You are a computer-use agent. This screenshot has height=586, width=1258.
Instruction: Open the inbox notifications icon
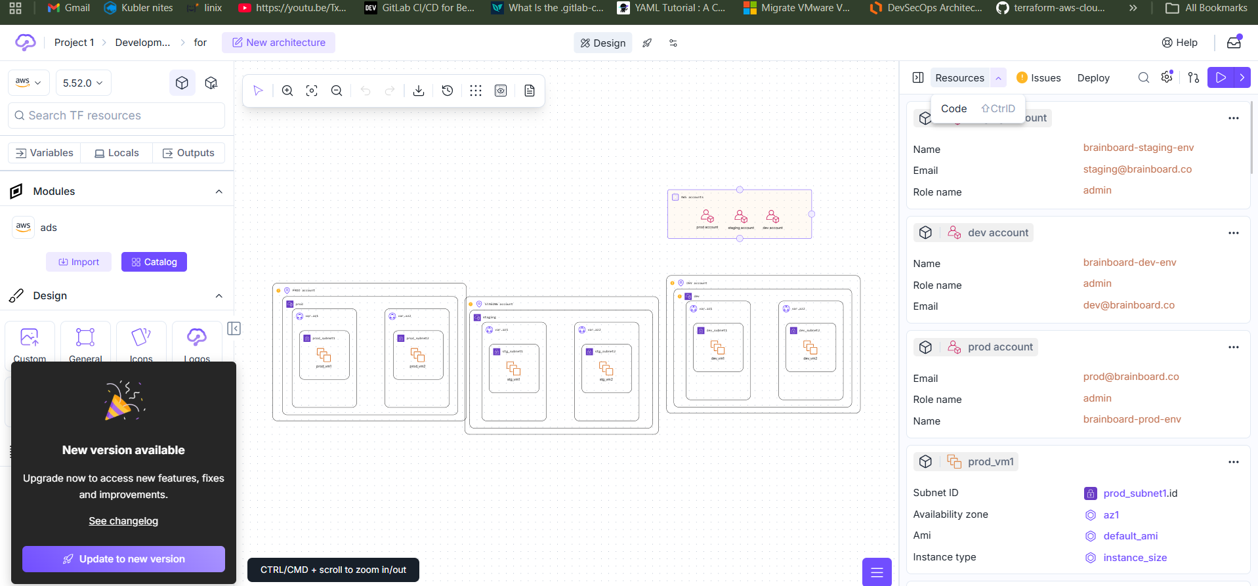[1234, 43]
